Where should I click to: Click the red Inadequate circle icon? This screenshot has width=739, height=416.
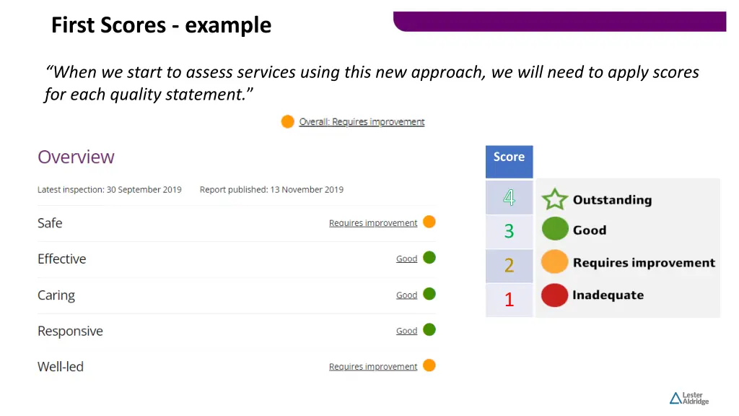pos(554,295)
